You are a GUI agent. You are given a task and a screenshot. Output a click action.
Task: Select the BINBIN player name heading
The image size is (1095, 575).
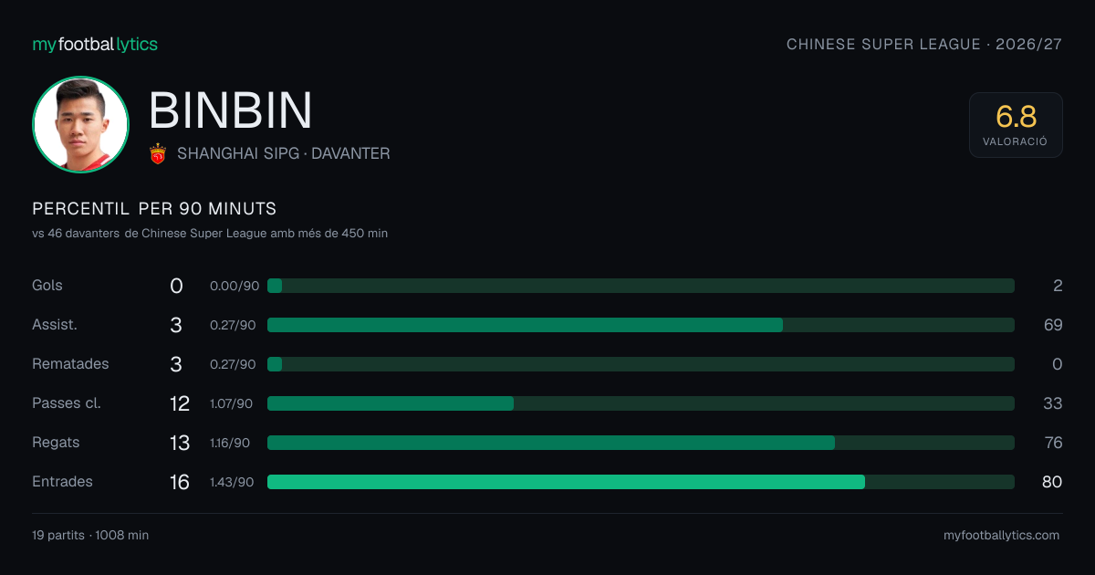click(231, 110)
